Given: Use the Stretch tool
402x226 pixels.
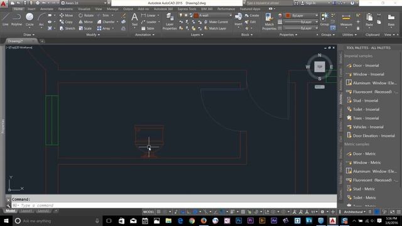Looking at the screenshot, I should coord(67,28).
